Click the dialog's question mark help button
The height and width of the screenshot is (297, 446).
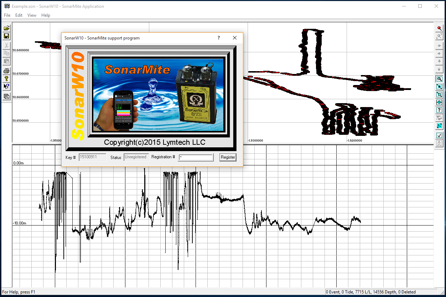point(219,38)
